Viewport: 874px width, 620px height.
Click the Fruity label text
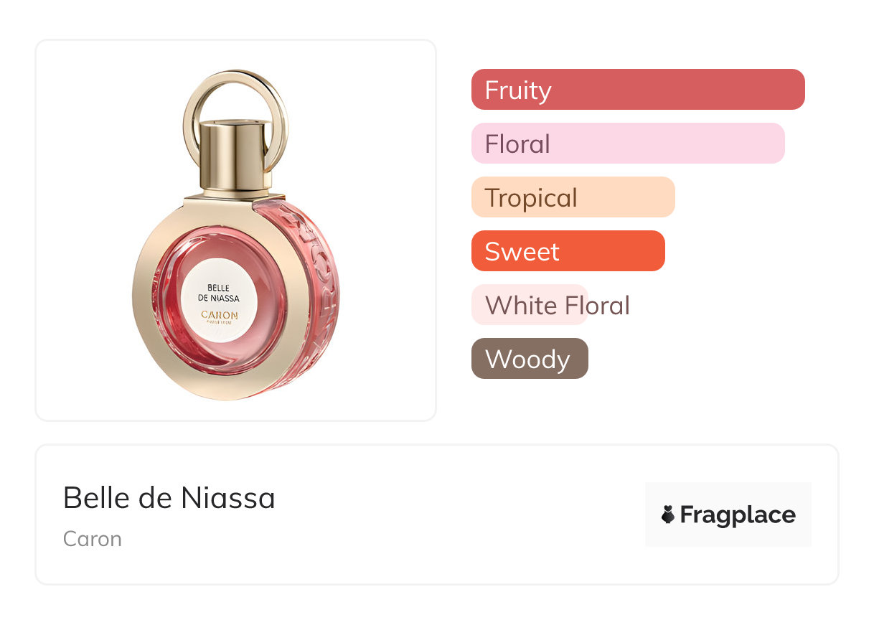click(x=518, y=90)
